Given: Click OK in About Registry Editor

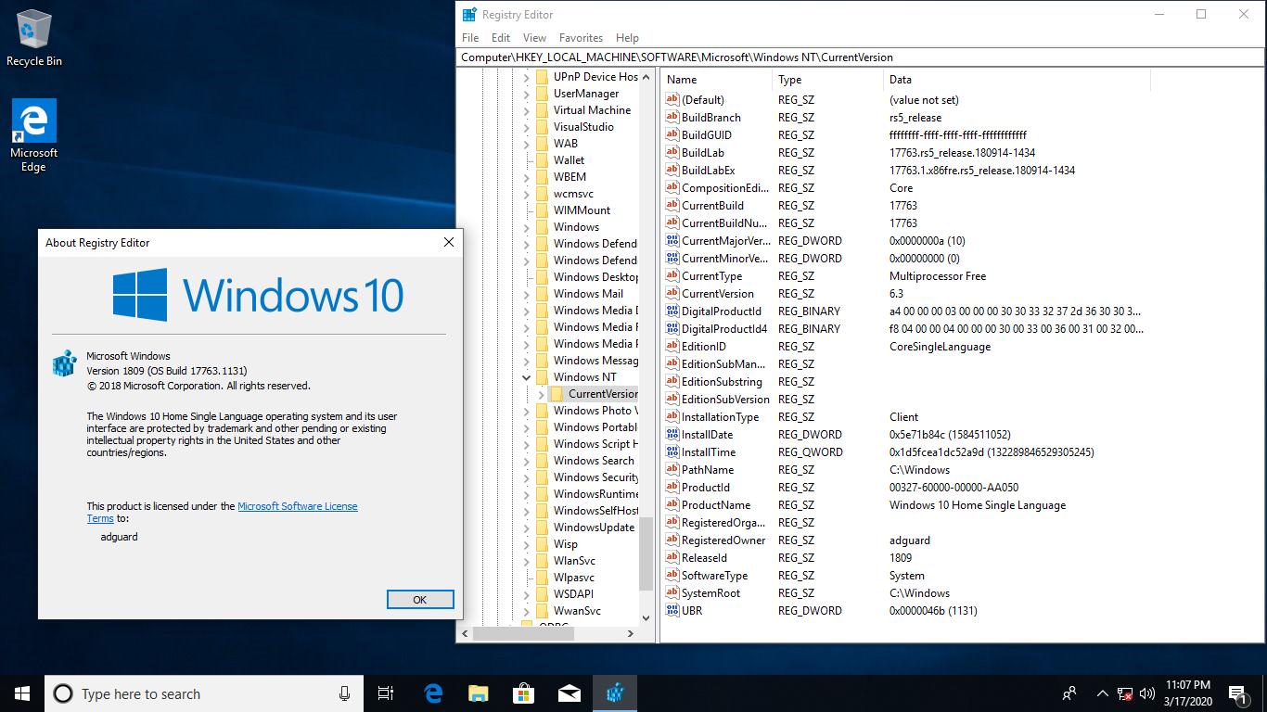Looking at the screenshot, I should tap(420, 600).
